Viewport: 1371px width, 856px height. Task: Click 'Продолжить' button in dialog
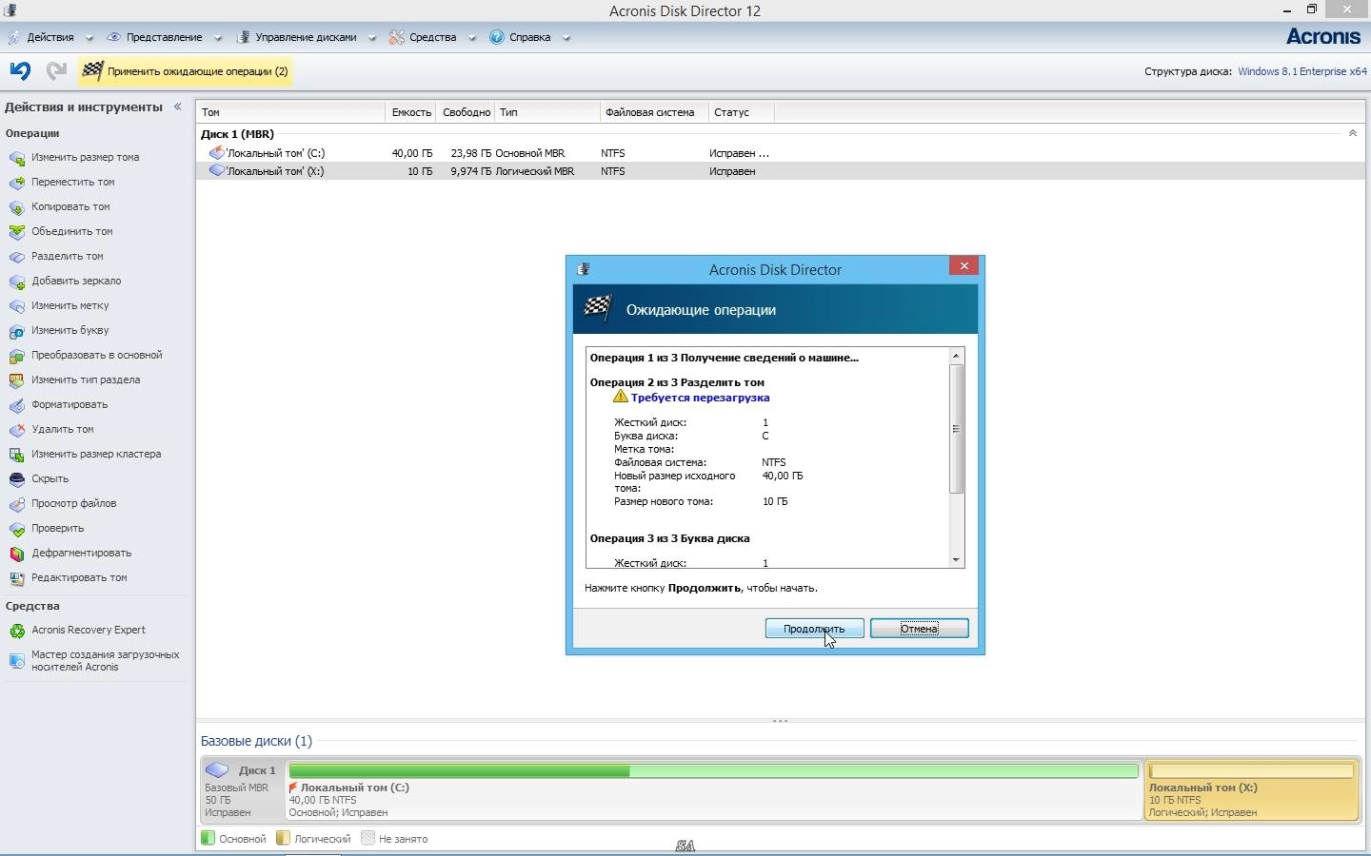(x=814, y=629)
